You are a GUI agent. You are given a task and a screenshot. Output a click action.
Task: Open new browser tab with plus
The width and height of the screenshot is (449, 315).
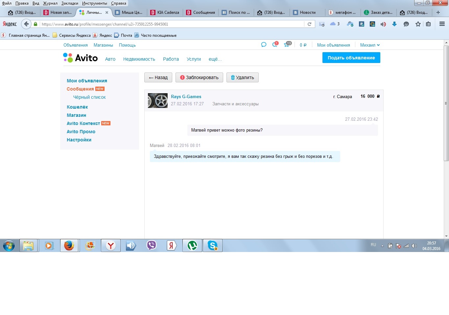(438, 12)
